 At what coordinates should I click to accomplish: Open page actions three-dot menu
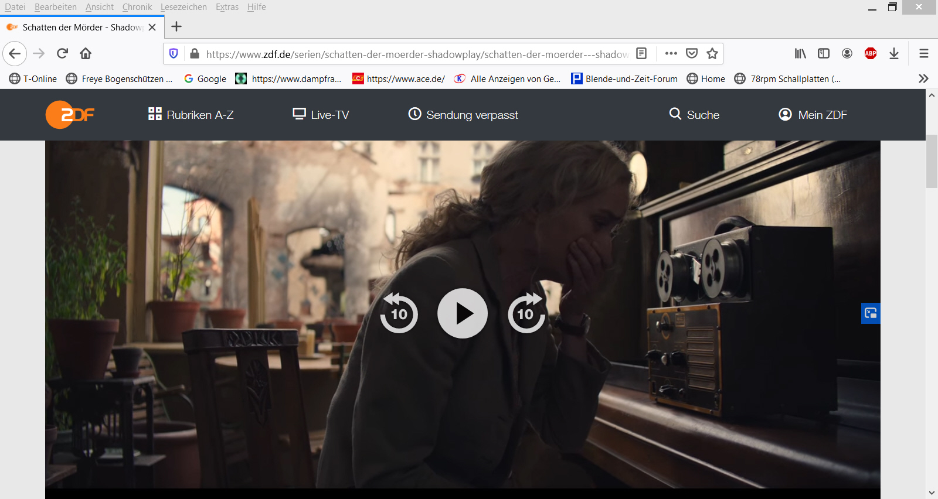[671, 54]
